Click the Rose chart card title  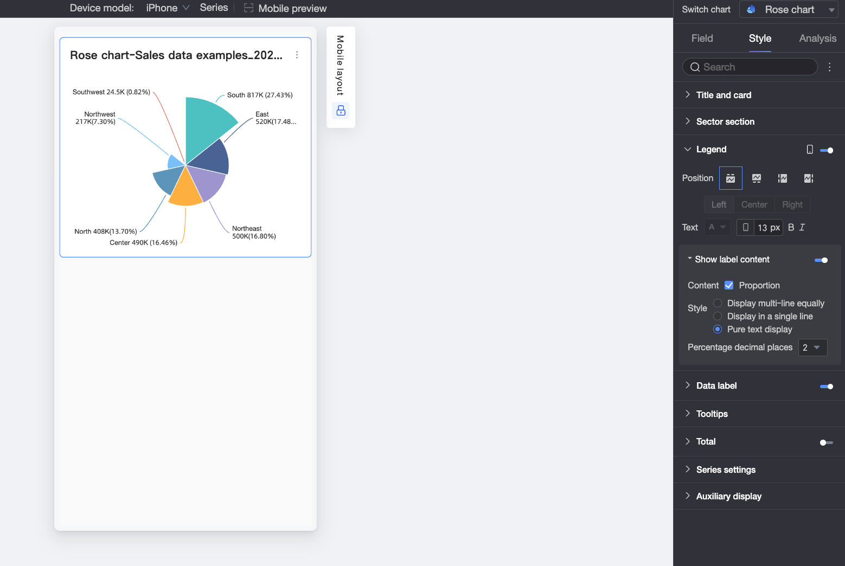(x=176, y=55)
